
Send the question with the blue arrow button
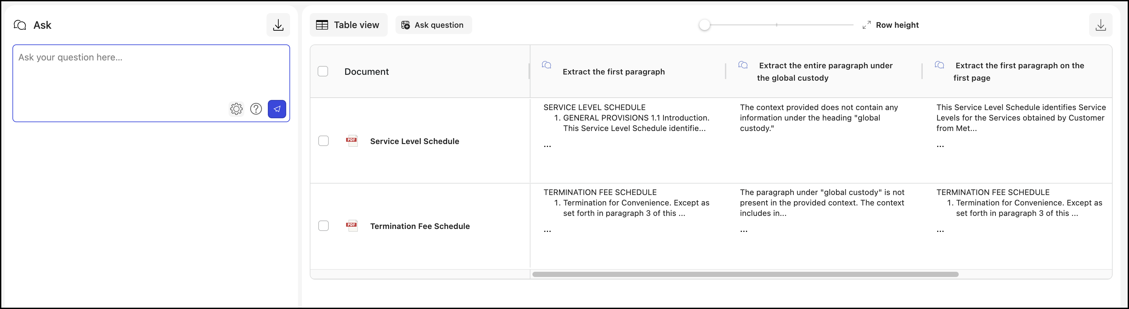[x=277, y=109]
